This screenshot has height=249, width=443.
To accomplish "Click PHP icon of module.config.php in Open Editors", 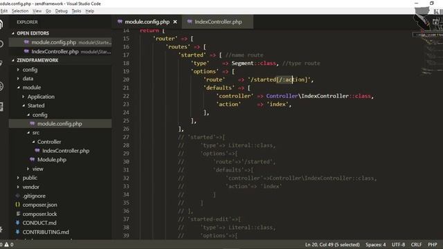I will point(26,42).
